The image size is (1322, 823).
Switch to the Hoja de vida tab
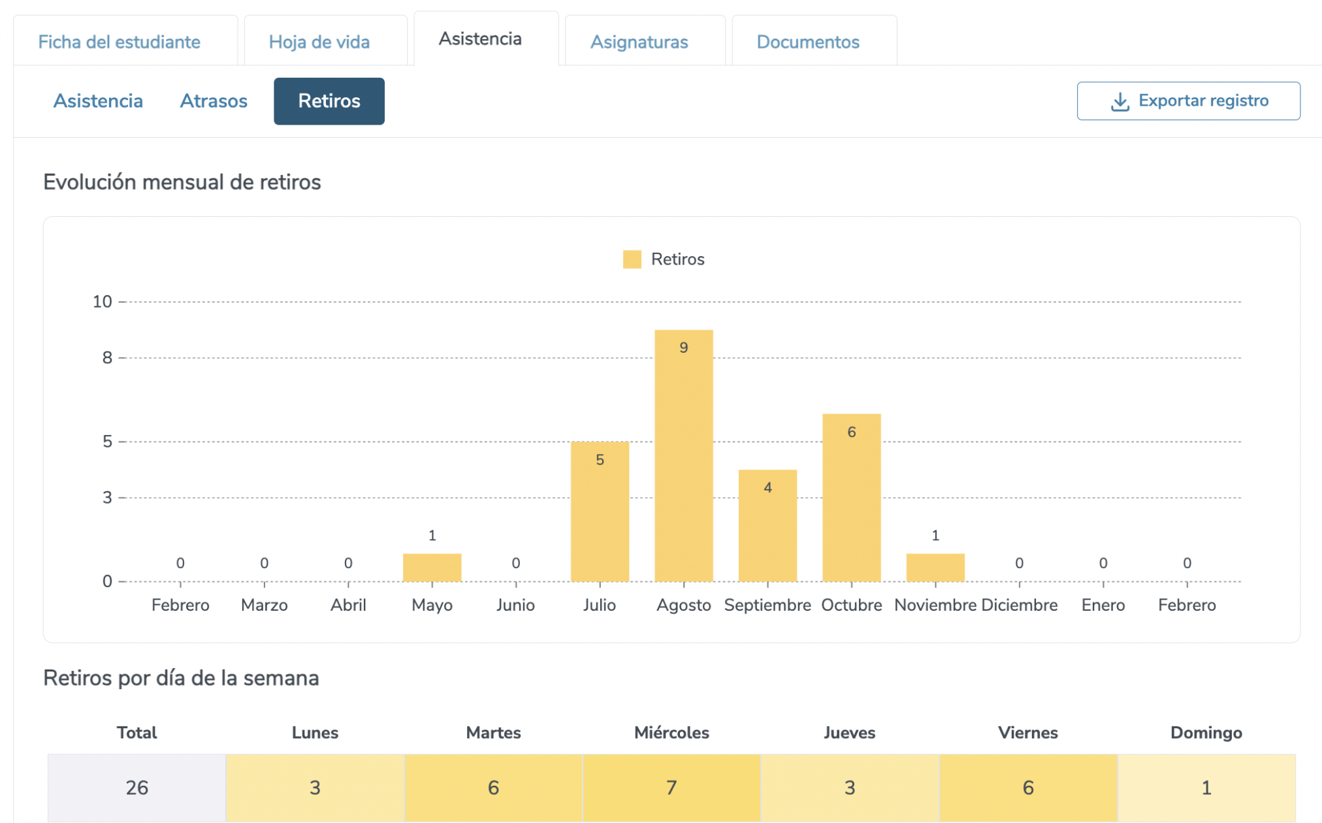(319, 42)
